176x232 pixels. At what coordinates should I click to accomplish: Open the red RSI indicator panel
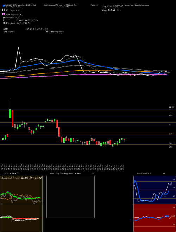tap(155, 218)
